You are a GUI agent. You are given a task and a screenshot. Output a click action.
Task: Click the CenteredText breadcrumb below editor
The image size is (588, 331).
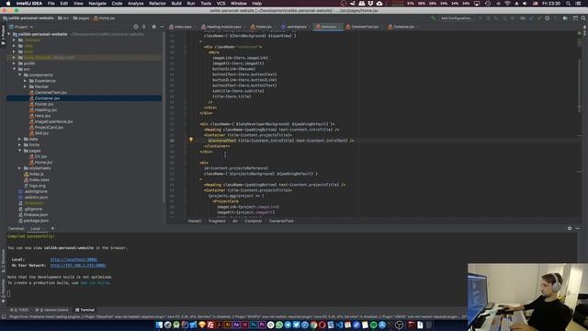[281, 221]
